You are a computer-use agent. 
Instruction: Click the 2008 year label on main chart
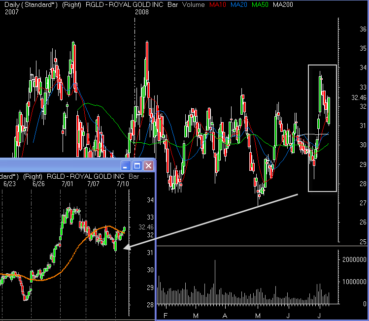point(142,12)
